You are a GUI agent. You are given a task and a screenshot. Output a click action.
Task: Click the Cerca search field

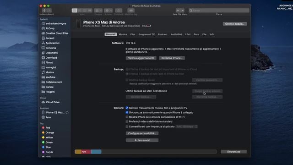(x=219, y=11)
